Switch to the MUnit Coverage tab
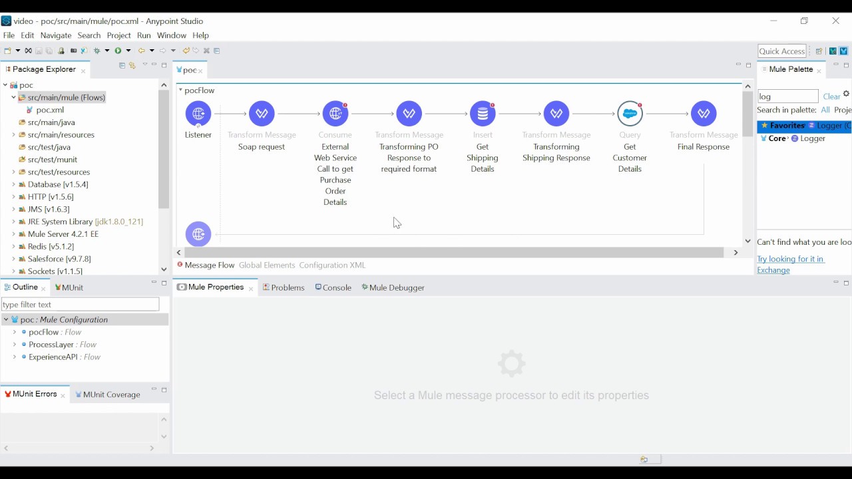The image size is (852, 479). coord(108,395)
